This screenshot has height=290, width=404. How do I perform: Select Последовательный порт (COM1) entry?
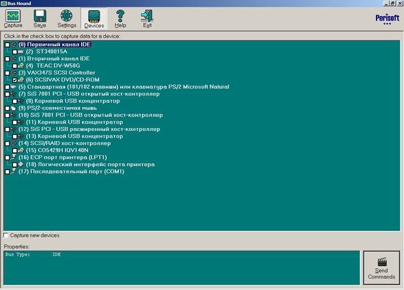point(71,171)
